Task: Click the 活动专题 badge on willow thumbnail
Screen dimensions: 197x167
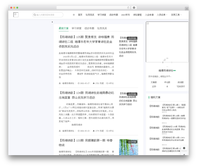Action: [x=132, y=142]
